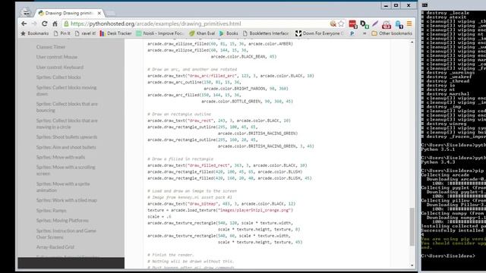Open the browser home page
486x273 pixels.
[55, 24]
